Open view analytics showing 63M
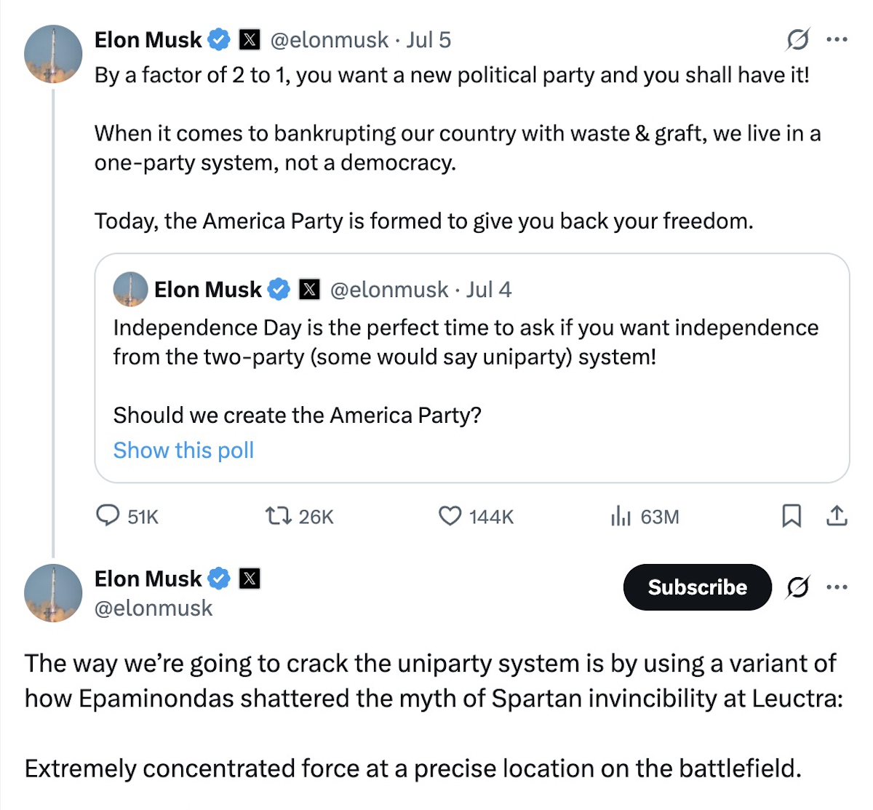 621,516
